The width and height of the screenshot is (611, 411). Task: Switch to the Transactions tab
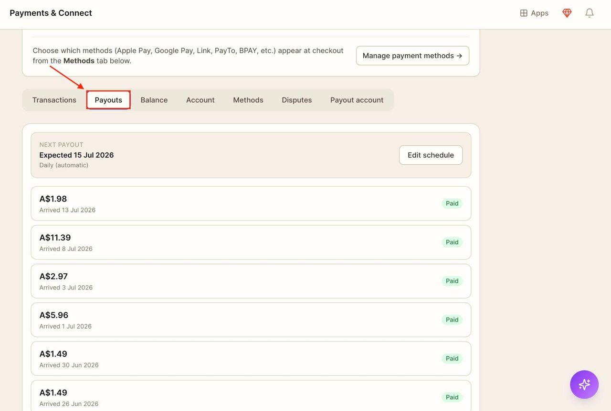pyautogui.click(x=54, y=100)
